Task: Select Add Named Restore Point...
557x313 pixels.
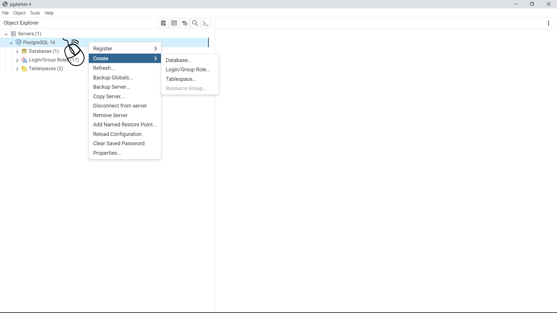Action: (125, 125)
